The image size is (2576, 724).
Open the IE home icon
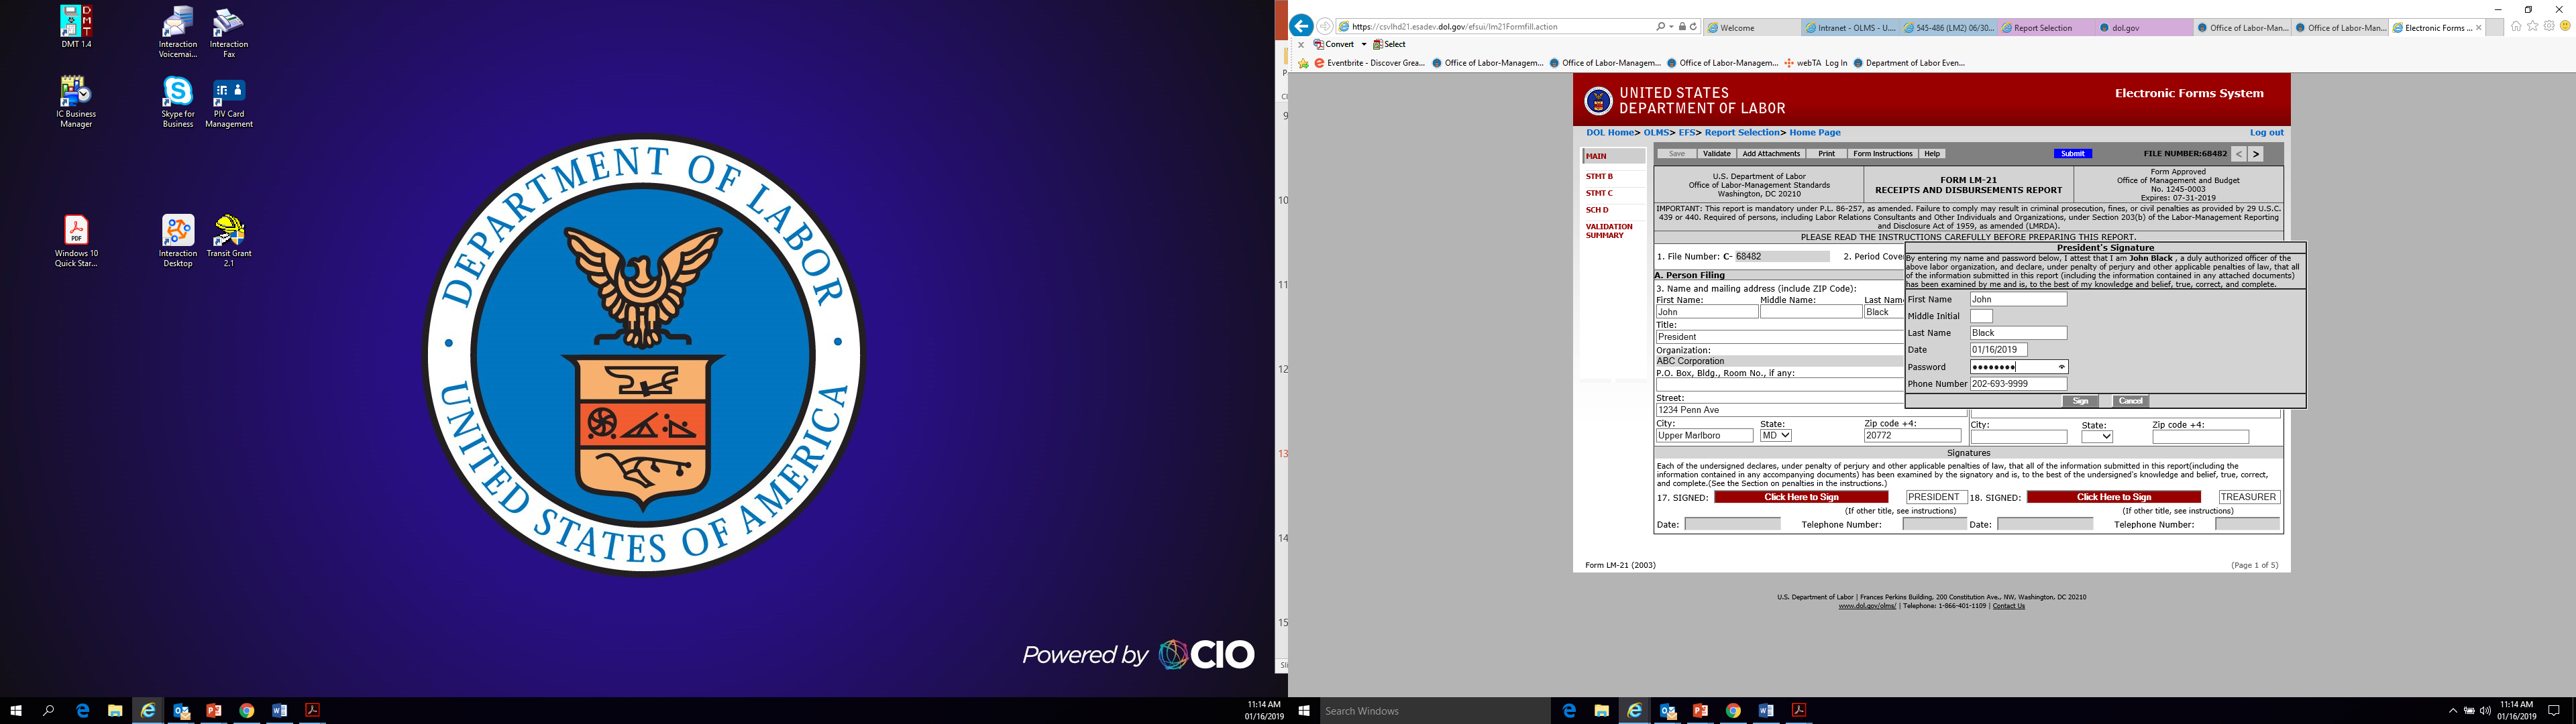pos(2516,27)
